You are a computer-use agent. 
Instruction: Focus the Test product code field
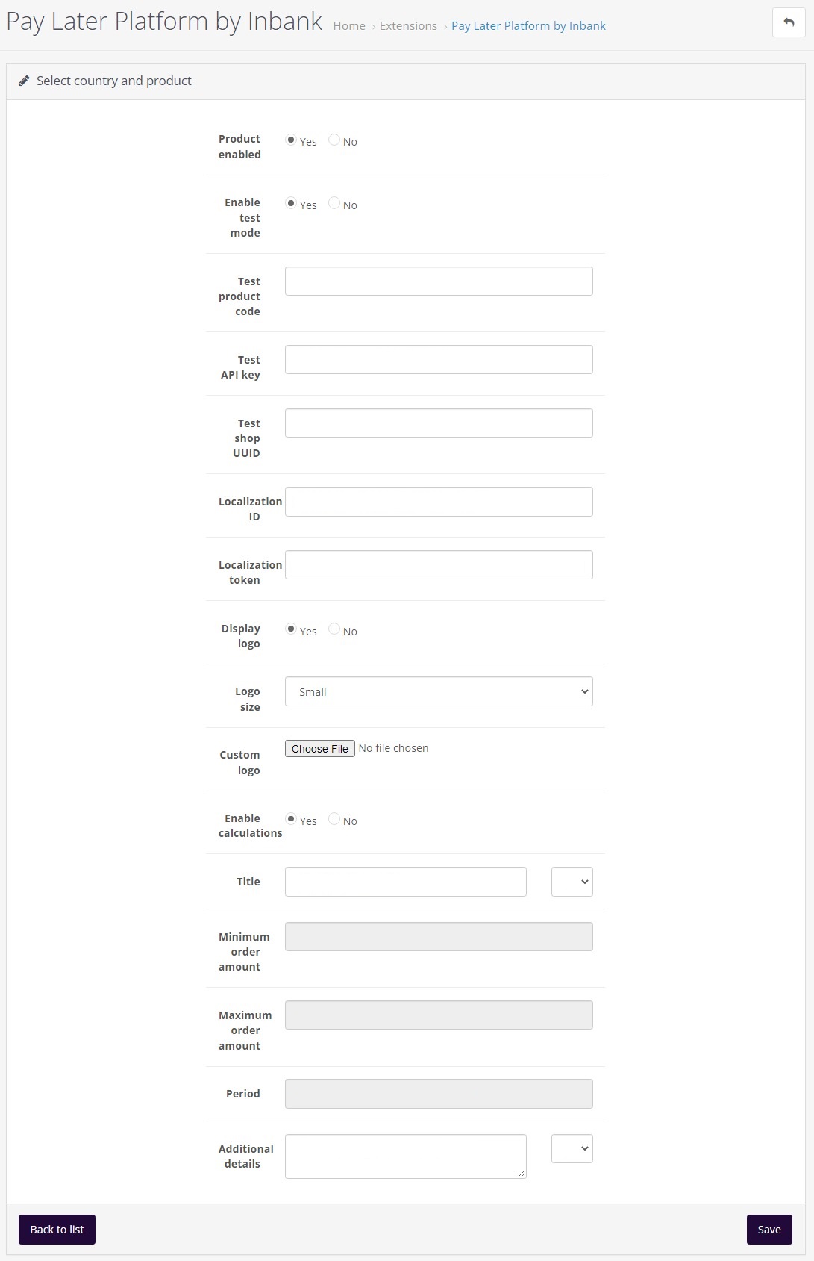439,281
